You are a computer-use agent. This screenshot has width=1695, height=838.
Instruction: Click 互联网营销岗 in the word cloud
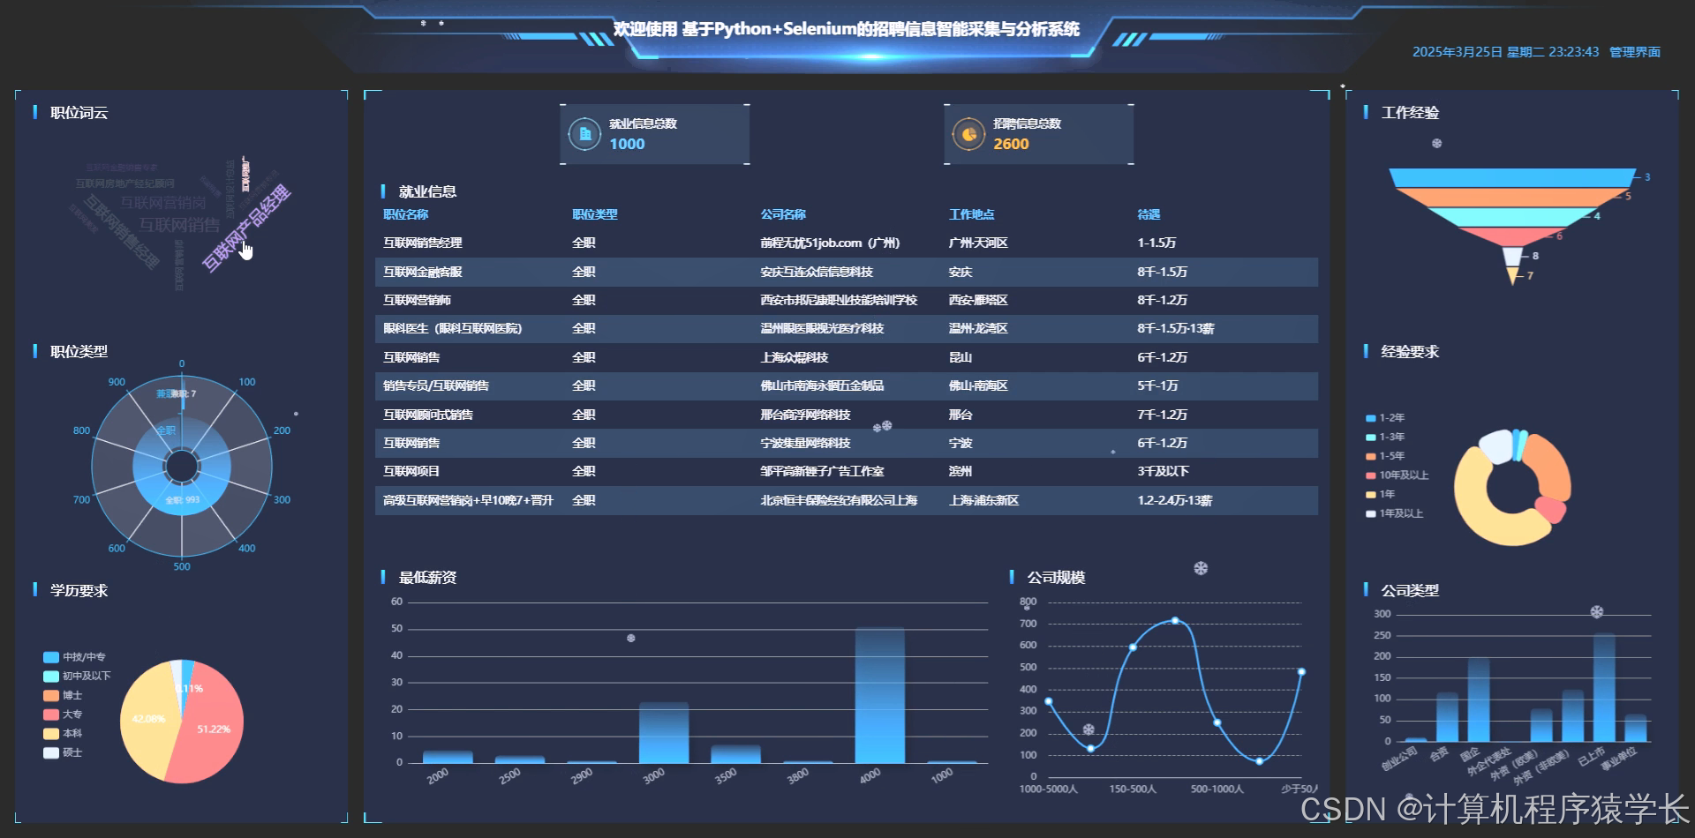(x=163, y=203)
